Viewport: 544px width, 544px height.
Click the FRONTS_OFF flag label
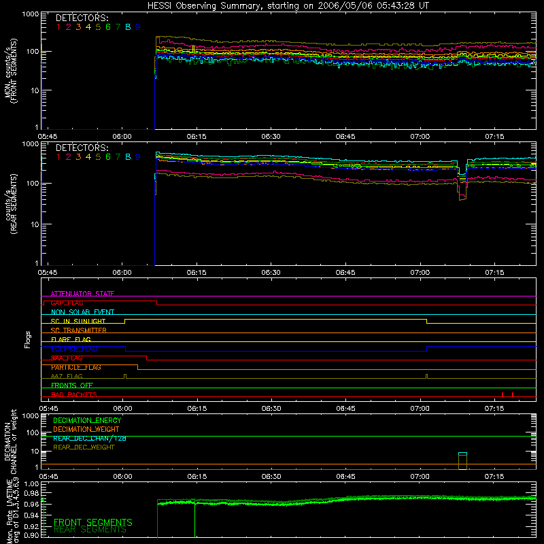72,386
